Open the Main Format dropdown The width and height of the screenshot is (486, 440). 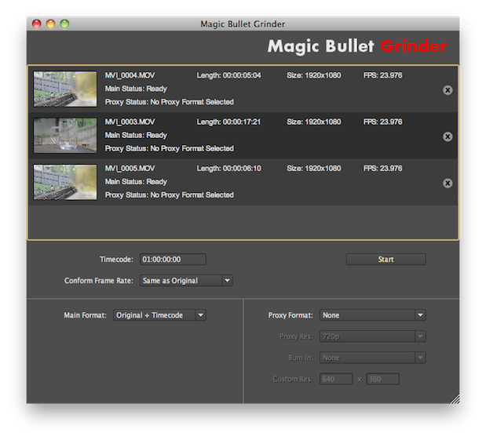point(159,315)
